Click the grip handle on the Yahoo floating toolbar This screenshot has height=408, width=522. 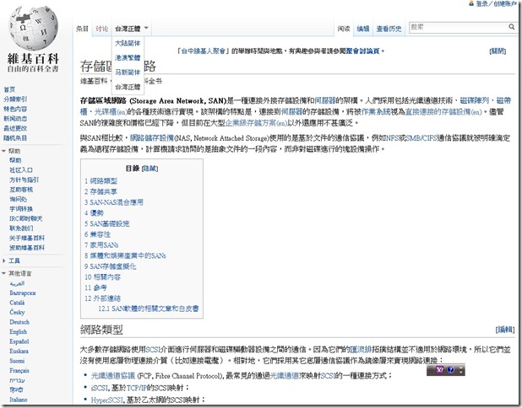click(x=431, y=370)
